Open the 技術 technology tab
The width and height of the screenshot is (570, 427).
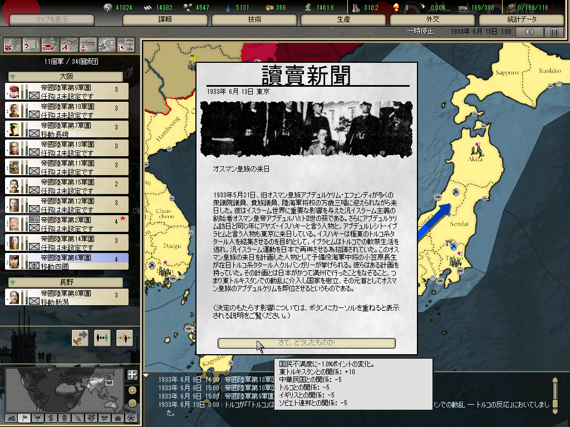point(254,19)
